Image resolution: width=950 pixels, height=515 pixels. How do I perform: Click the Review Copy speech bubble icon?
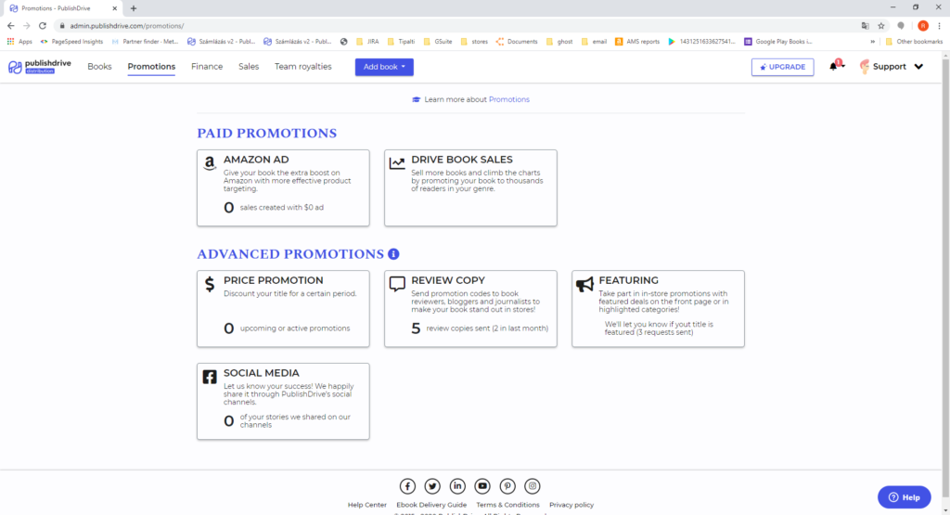[x=397, y=284]
